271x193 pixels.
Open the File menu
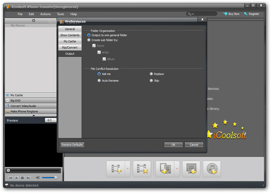(20, 14)
